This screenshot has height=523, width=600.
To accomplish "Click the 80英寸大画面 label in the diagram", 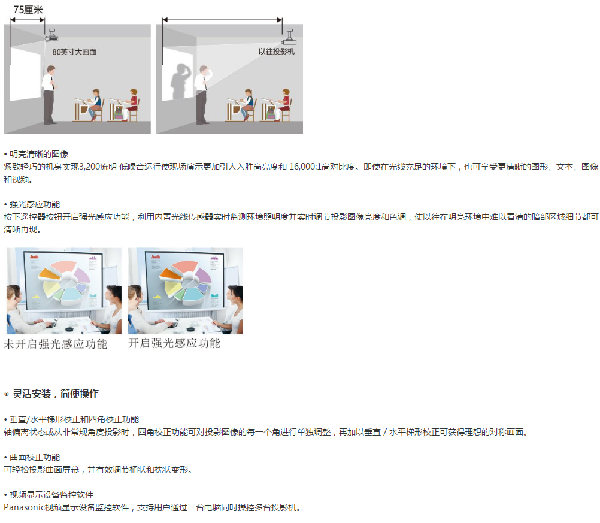I will coord(74,52).
